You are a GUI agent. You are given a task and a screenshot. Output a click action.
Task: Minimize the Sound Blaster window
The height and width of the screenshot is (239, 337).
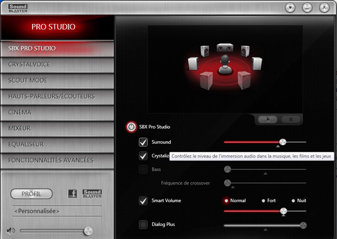(x=307, y=8)
